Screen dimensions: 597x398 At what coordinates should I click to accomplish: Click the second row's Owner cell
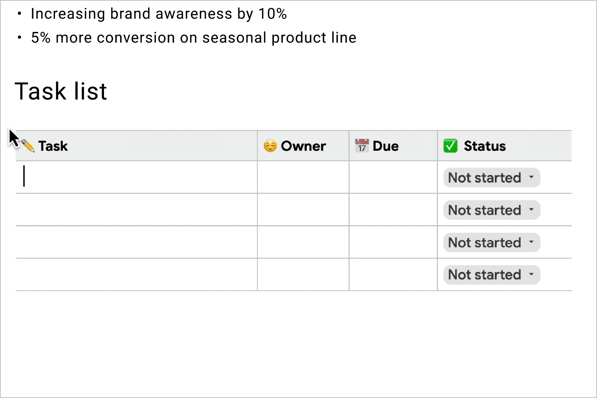click(303, 210)
